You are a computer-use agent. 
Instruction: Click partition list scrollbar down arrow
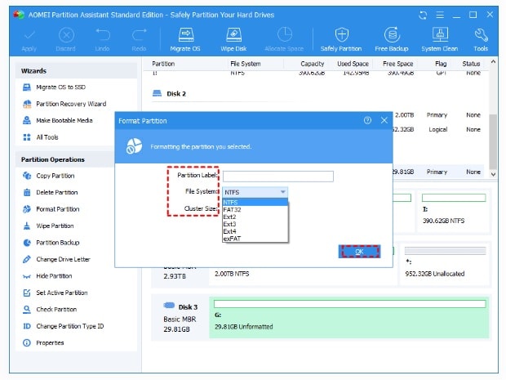493,174
